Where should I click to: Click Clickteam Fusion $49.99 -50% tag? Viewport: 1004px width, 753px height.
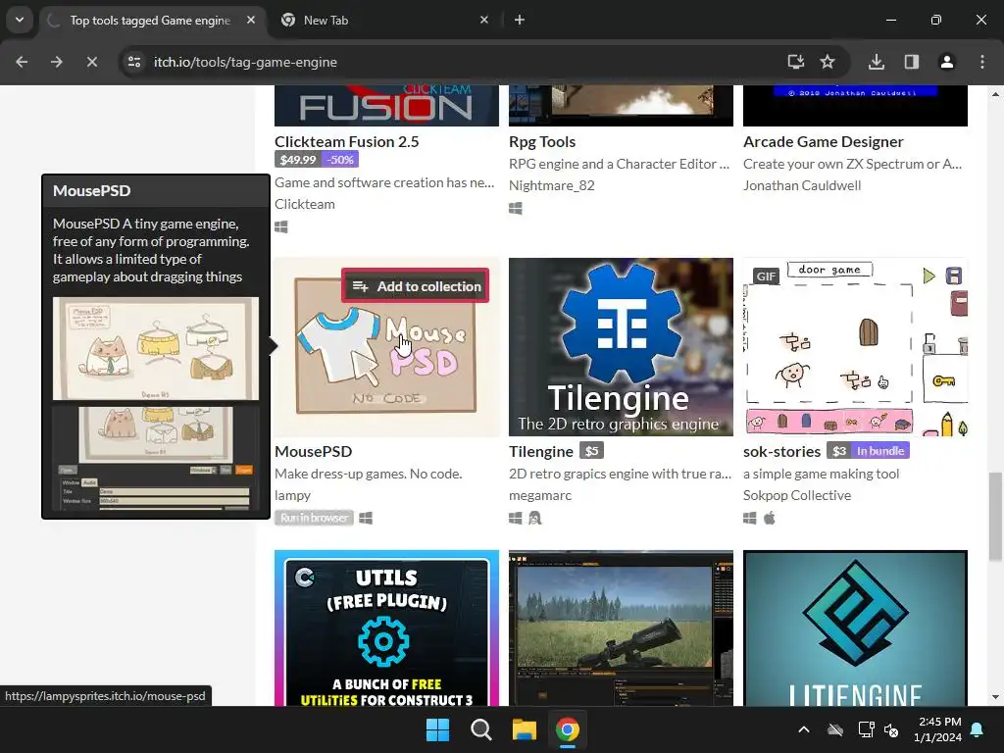click(317, 160)
